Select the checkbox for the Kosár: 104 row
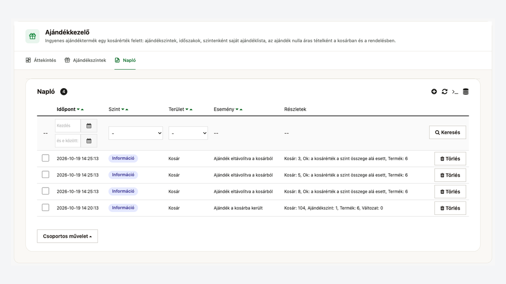Image resolution: width=506 pixels, height=284 pixels. [46, 207]
